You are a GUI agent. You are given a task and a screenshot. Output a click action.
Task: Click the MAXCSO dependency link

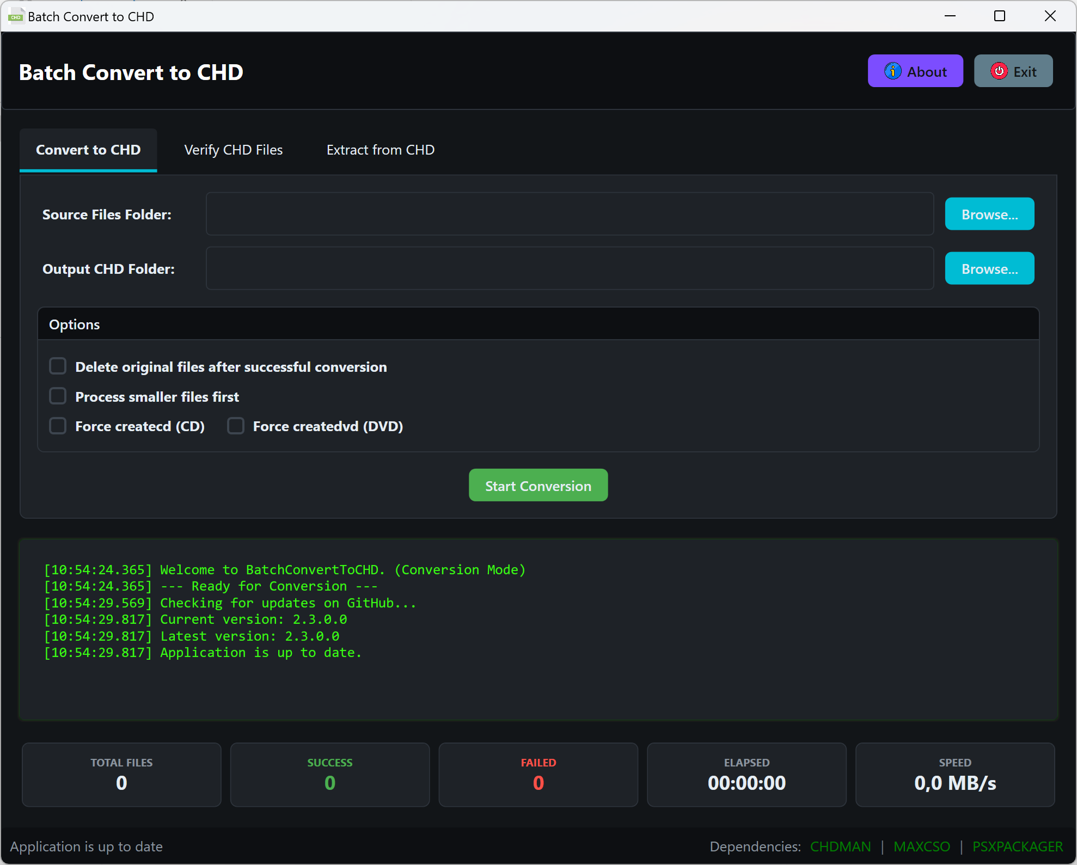click(922, 846)
